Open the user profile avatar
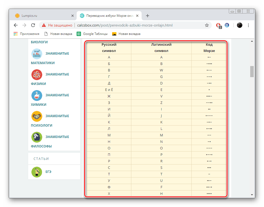264x207 pixels. 240,25
